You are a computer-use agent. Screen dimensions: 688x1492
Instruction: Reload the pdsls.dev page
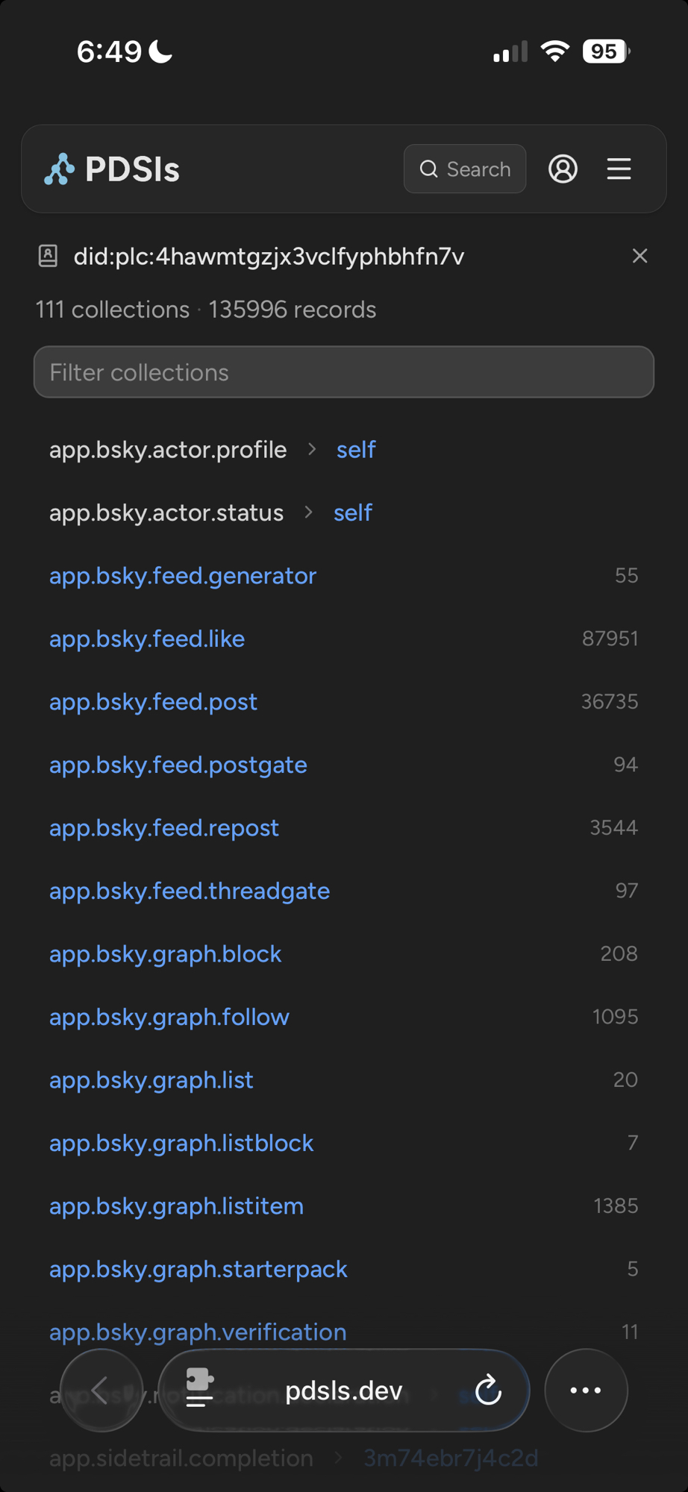click(488, 1390)
